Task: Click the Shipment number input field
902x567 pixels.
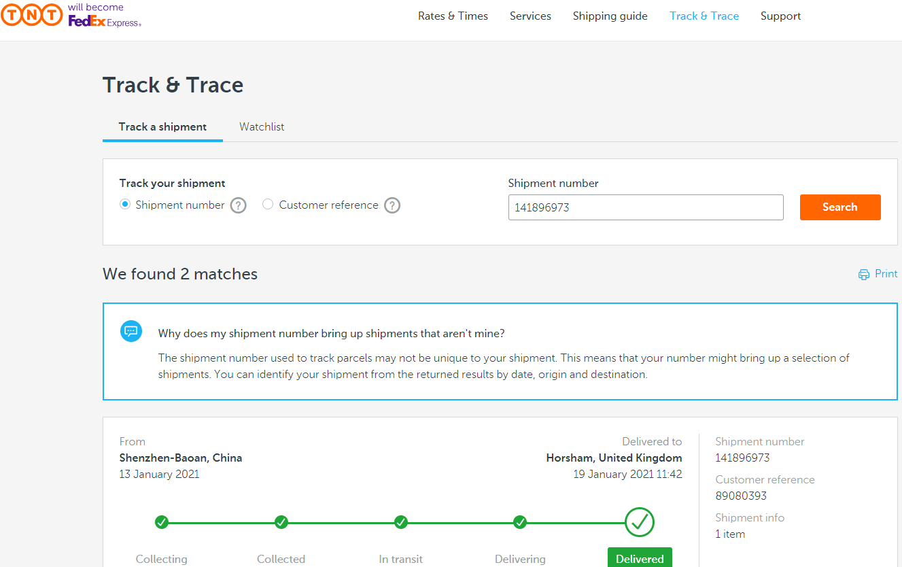Action: click(645, 207)
